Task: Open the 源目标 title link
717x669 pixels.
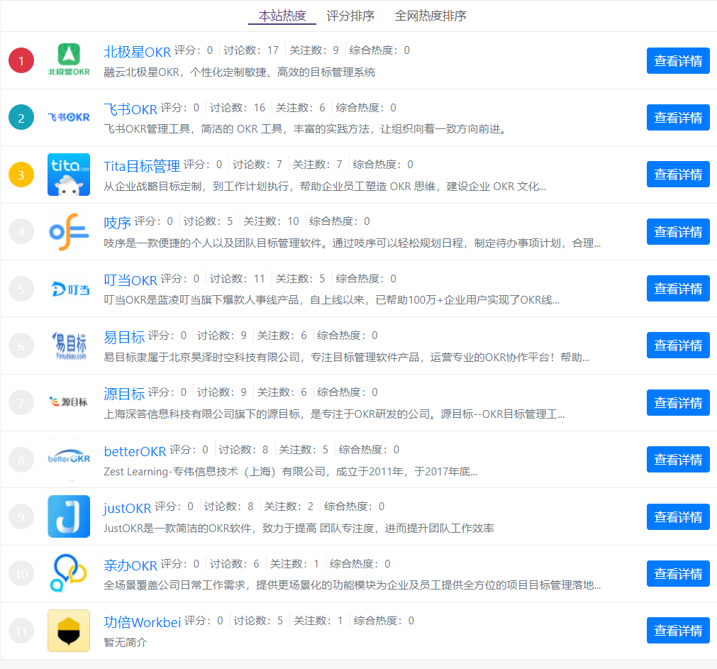Action: (x=124, y=394)
